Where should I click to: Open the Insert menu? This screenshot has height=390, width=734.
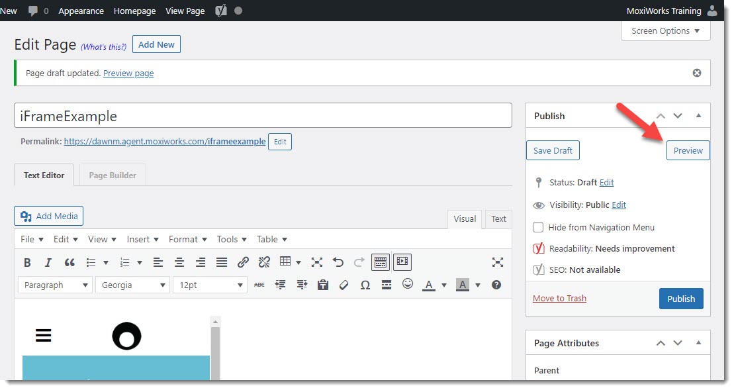(142, 239)
